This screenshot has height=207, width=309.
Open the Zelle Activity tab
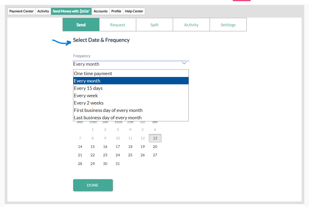191,25
